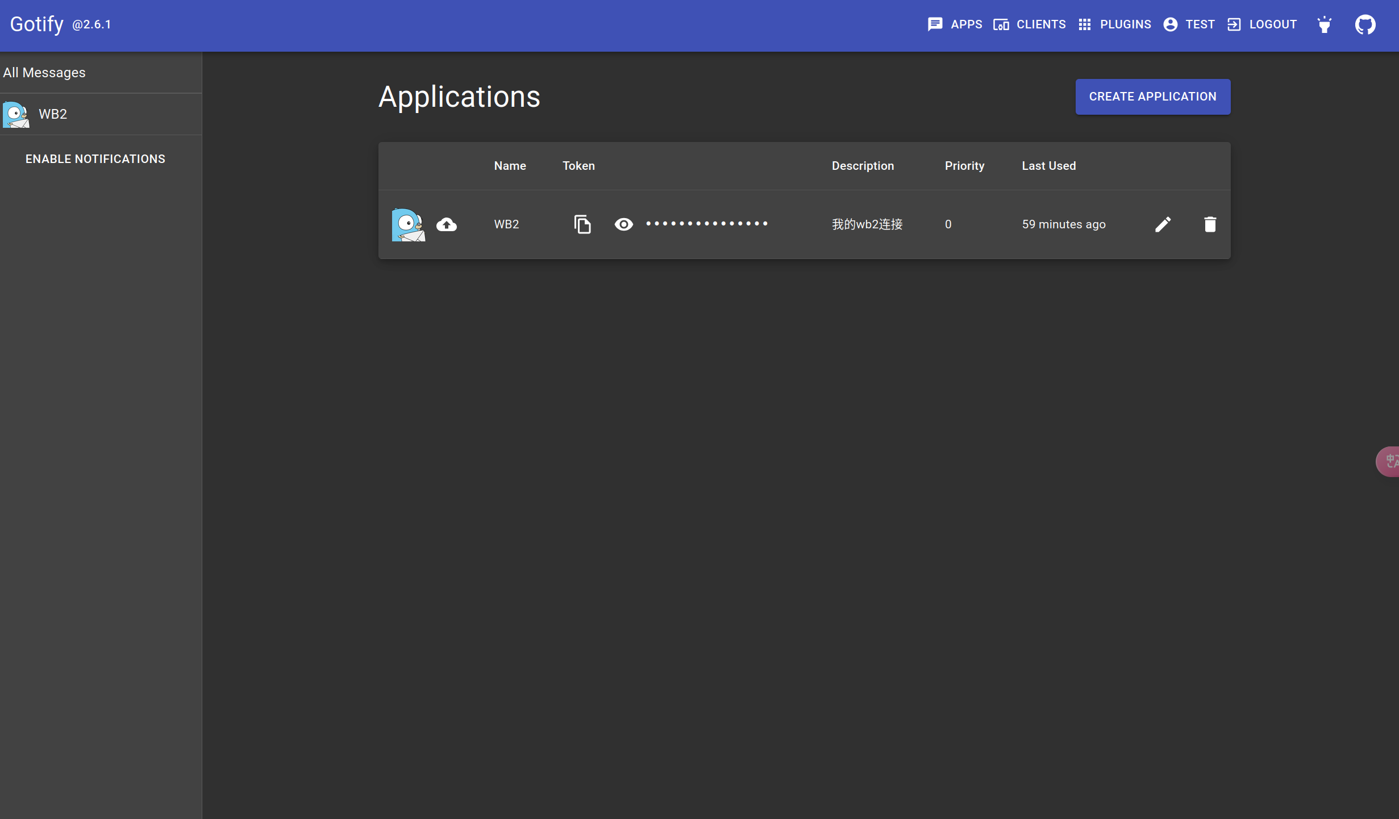The image size is (1399, 819).
Task: Click the WB2 gopher icon in the sidebar
Action: point(16,114)
